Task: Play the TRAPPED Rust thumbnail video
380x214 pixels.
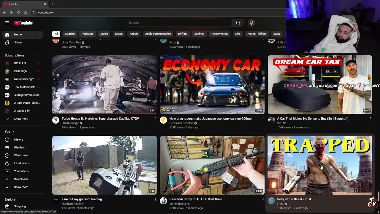Action: click(x=320, y=165)
